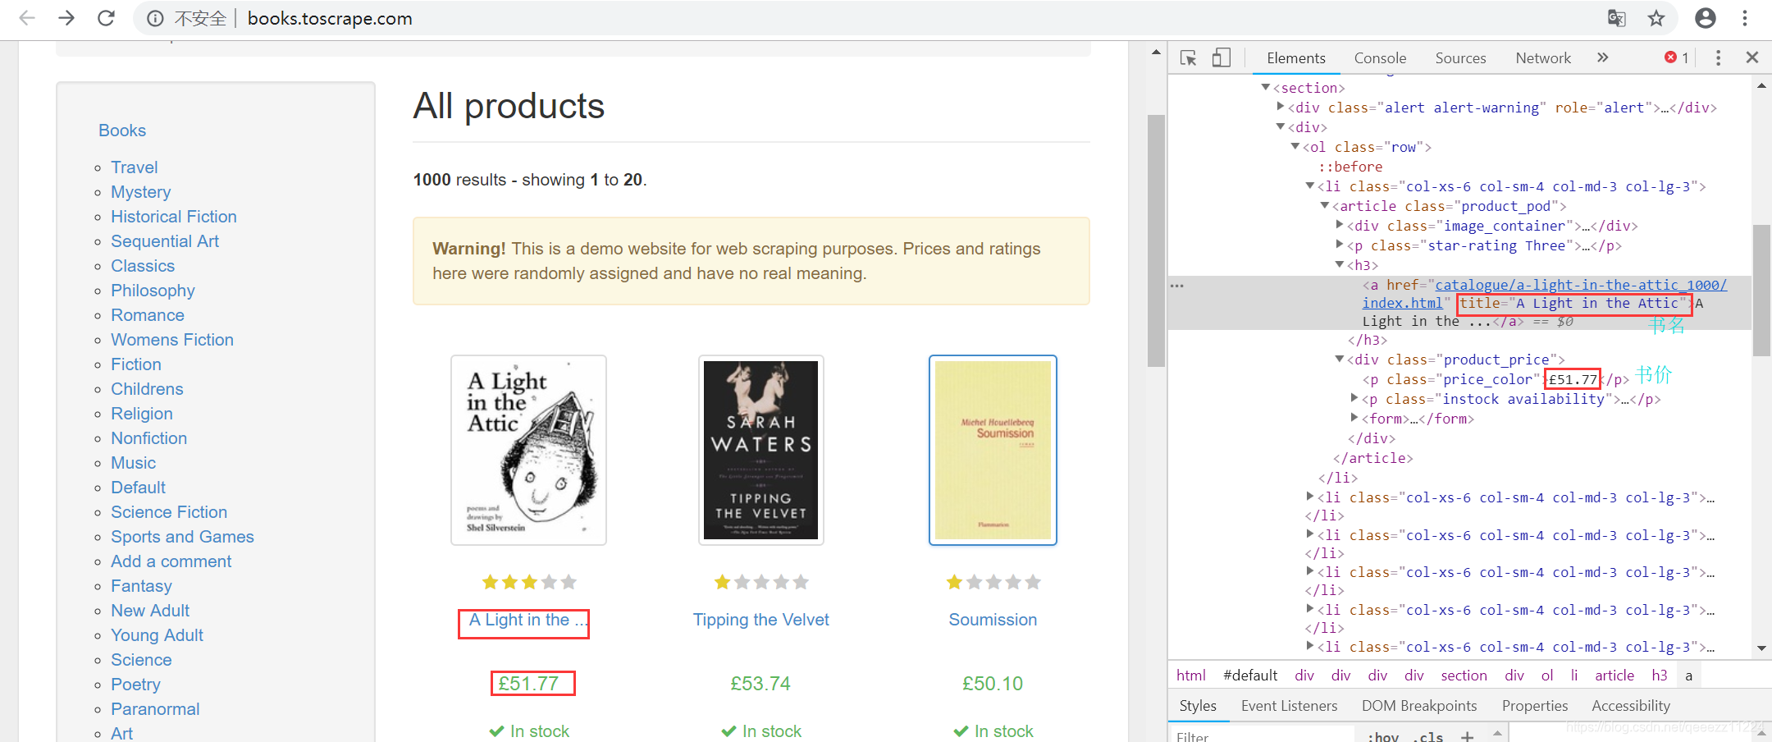
Task: Open the Books sidebar heading link
Action: (x=122, y=131)
